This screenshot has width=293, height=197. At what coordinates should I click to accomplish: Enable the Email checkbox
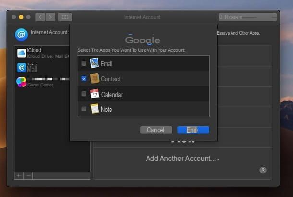click(84, 63)
